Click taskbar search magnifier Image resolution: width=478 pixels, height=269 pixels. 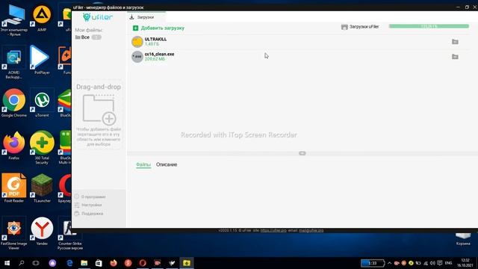point(22,263)
